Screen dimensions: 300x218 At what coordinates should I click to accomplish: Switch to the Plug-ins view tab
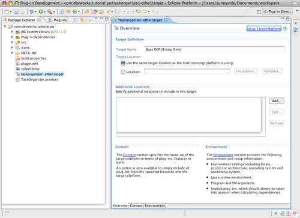pyautogui.click(x=58, y=20)
